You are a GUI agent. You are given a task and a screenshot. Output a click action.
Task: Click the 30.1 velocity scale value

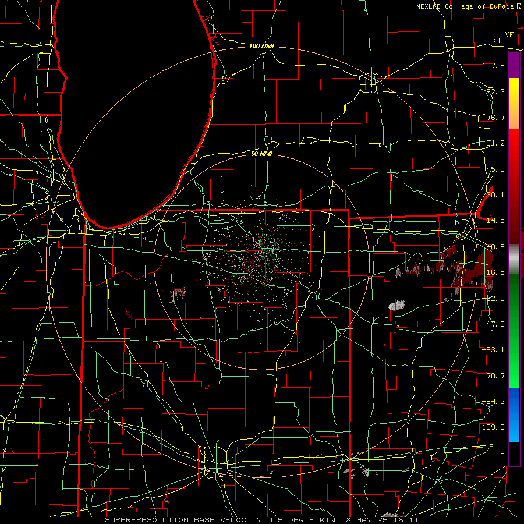tap(495, 195)
